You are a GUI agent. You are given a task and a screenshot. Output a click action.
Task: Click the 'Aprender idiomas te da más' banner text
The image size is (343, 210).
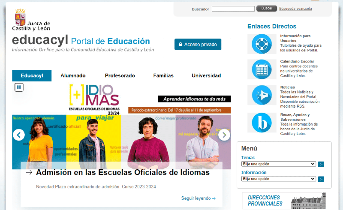tap(194, 99)
